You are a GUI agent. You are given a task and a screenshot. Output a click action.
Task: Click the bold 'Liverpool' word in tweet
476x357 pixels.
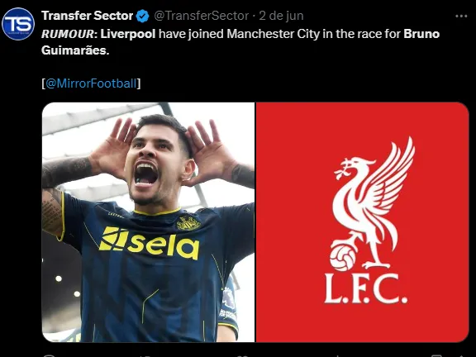128,34
